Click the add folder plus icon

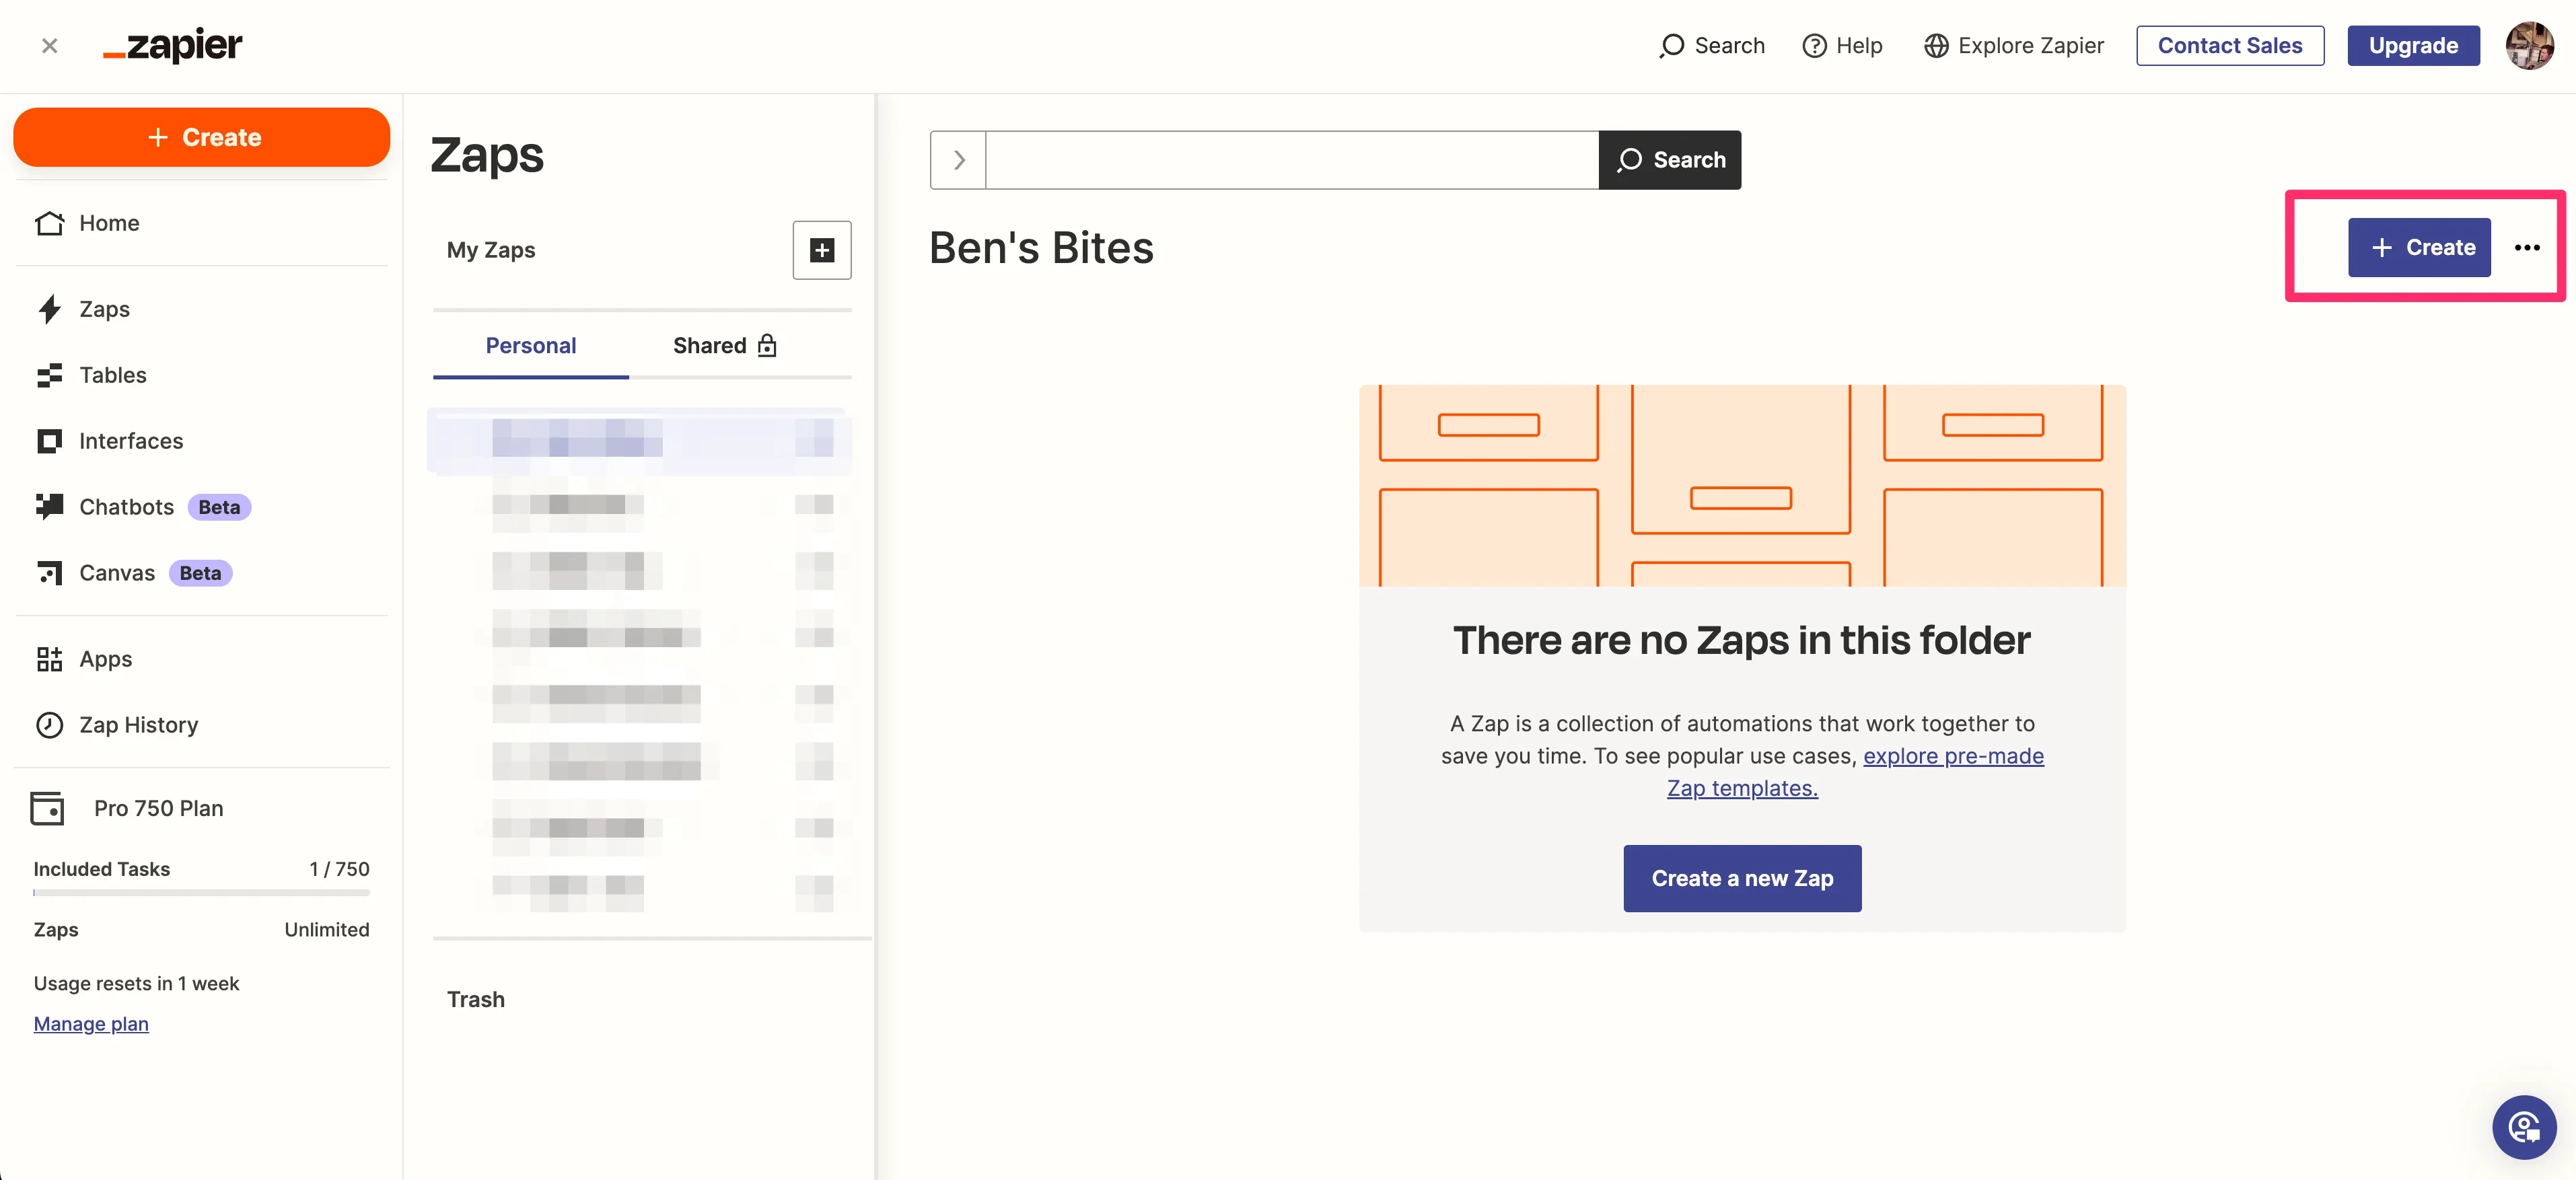point(821,250)
